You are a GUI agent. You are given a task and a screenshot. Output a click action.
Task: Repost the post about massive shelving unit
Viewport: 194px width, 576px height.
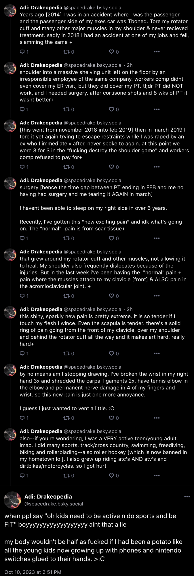point(69,109)
